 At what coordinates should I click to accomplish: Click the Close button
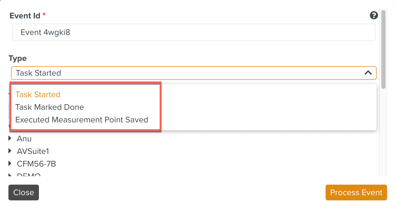pyautogui.click(x=23, y=193)
